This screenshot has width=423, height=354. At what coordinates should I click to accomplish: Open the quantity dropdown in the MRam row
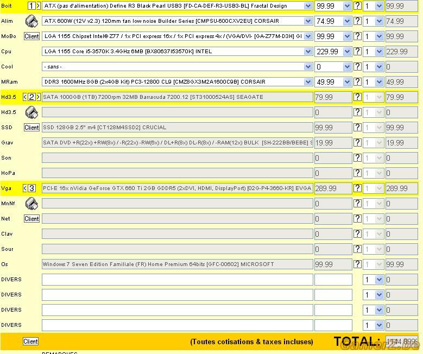373,81
